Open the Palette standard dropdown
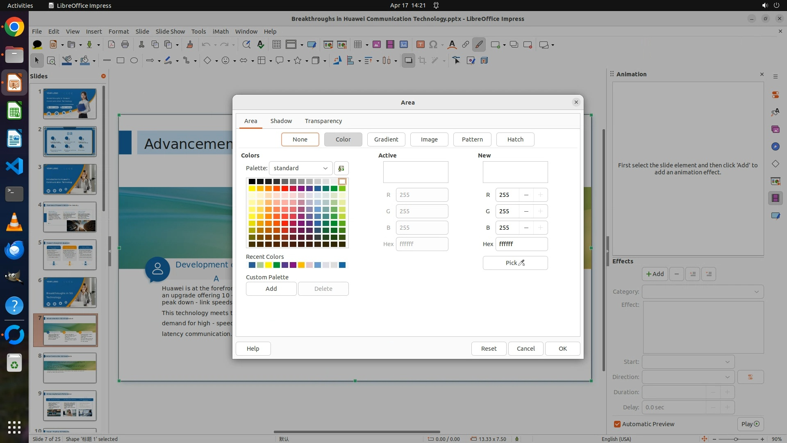787x443 pixels. click(300, 168)
